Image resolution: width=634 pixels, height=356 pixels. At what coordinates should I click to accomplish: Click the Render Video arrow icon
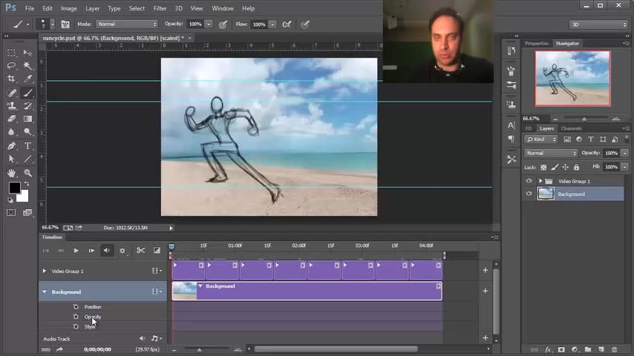tap(59, 349)
